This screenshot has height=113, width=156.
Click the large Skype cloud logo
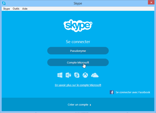pyautogui.click(x=78, y=26)
